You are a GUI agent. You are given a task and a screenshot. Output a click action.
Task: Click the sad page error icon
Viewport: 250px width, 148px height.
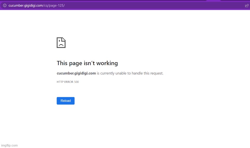coord(61,43)
